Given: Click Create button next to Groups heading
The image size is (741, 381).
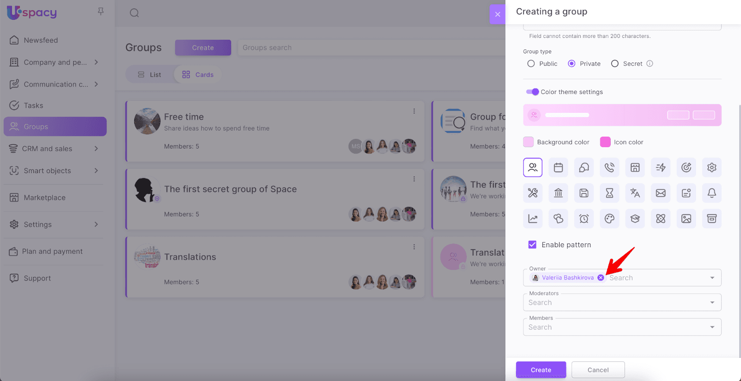Looking at the screenshot, I should click(203, 48).
